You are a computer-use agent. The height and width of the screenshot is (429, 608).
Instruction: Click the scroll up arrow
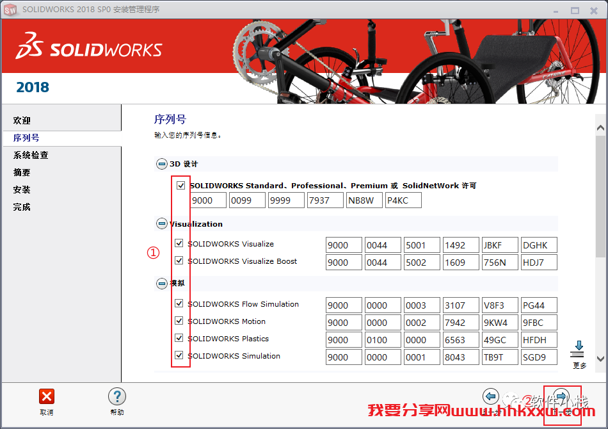tap(600, 128)
